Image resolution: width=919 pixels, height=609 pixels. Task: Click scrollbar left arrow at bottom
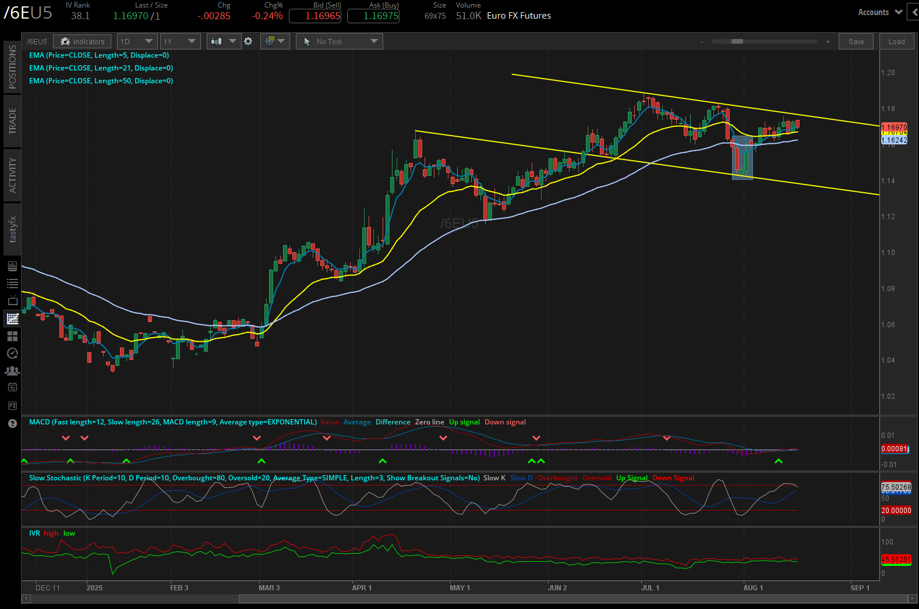(x=26, y=599)
